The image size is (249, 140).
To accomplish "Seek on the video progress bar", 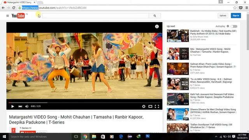I will [84, 103].
